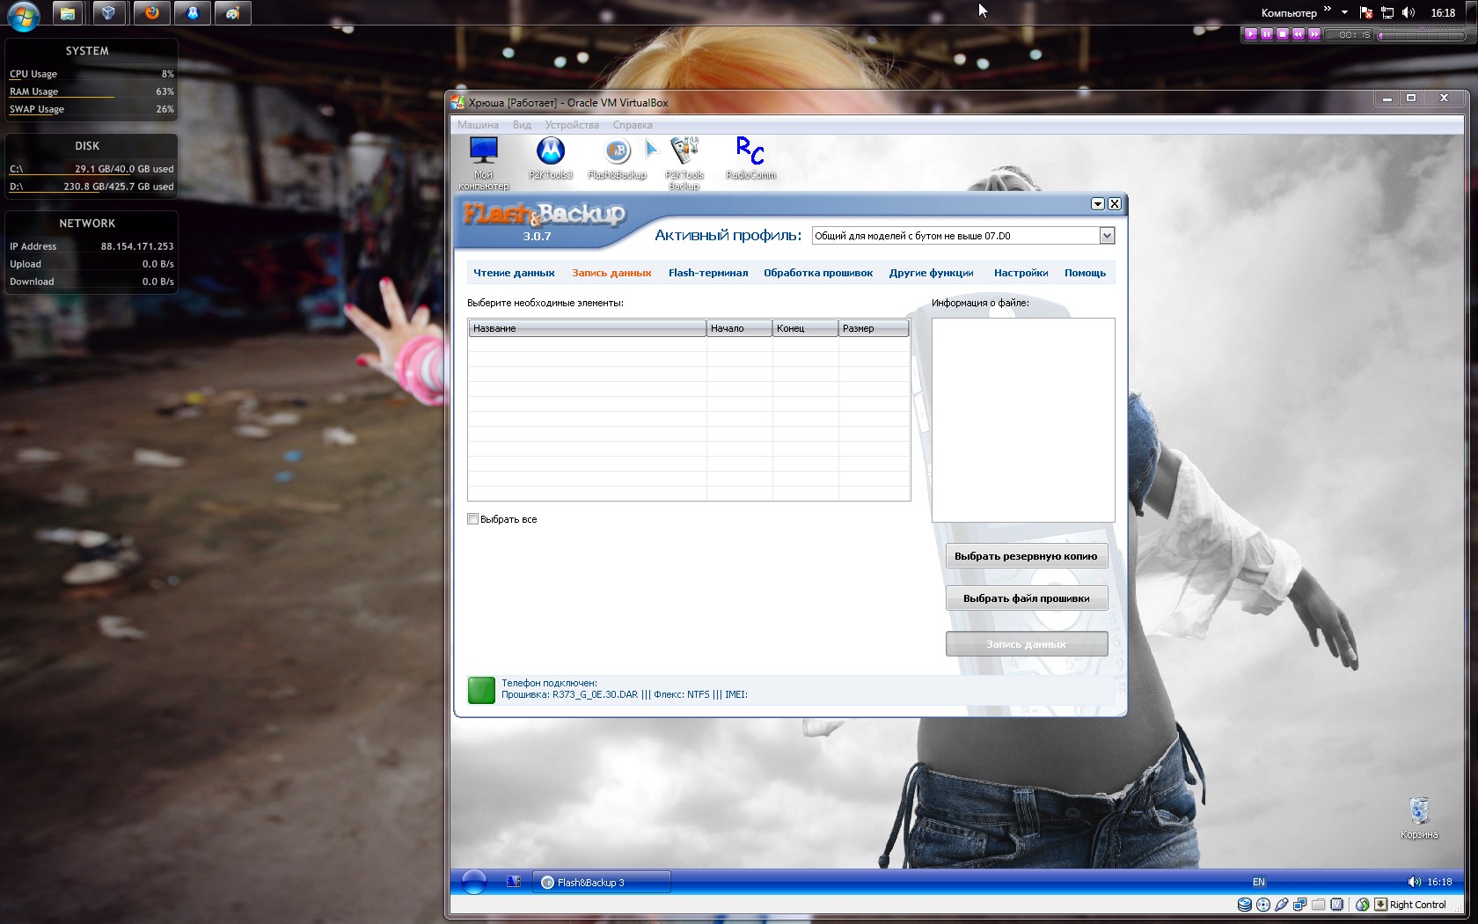Click the Размер column header
Viewport: 1478px width, 924px height.
[874, 328]
